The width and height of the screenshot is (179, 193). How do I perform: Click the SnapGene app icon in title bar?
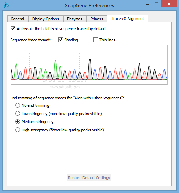6,5
